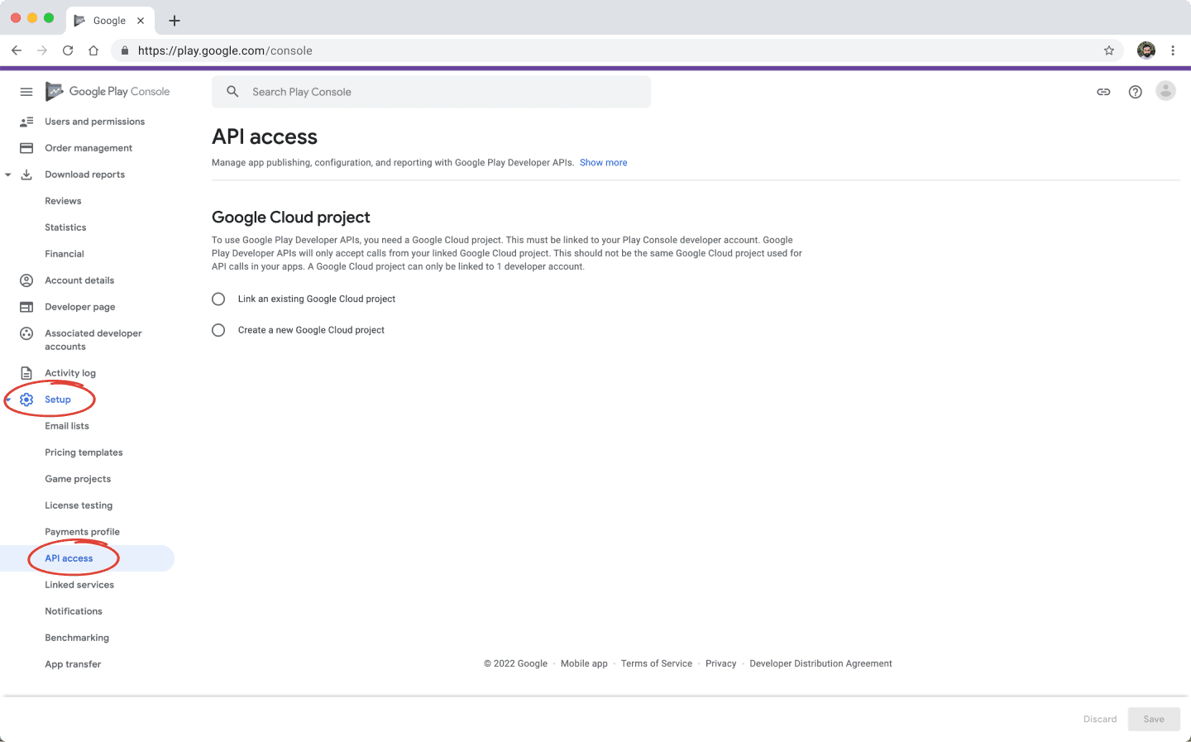Focus the Search Play Console field
Image resolution: width=1191 pixels, height=742 pixels.
click(x=431, y=92)
